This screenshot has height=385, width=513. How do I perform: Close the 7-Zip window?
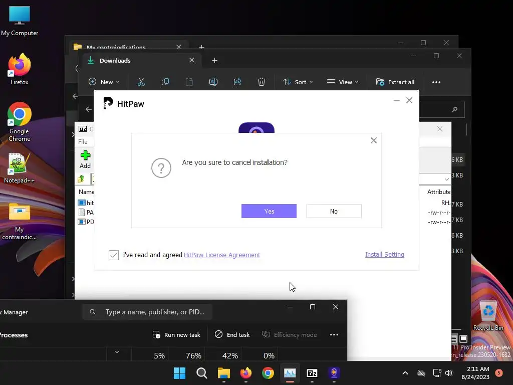(440, 129)
